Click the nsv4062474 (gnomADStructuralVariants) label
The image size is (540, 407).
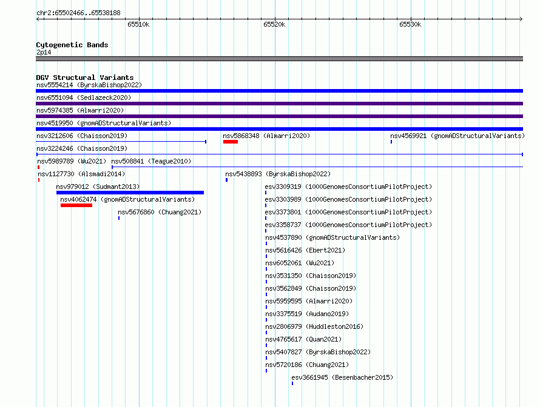127,199
